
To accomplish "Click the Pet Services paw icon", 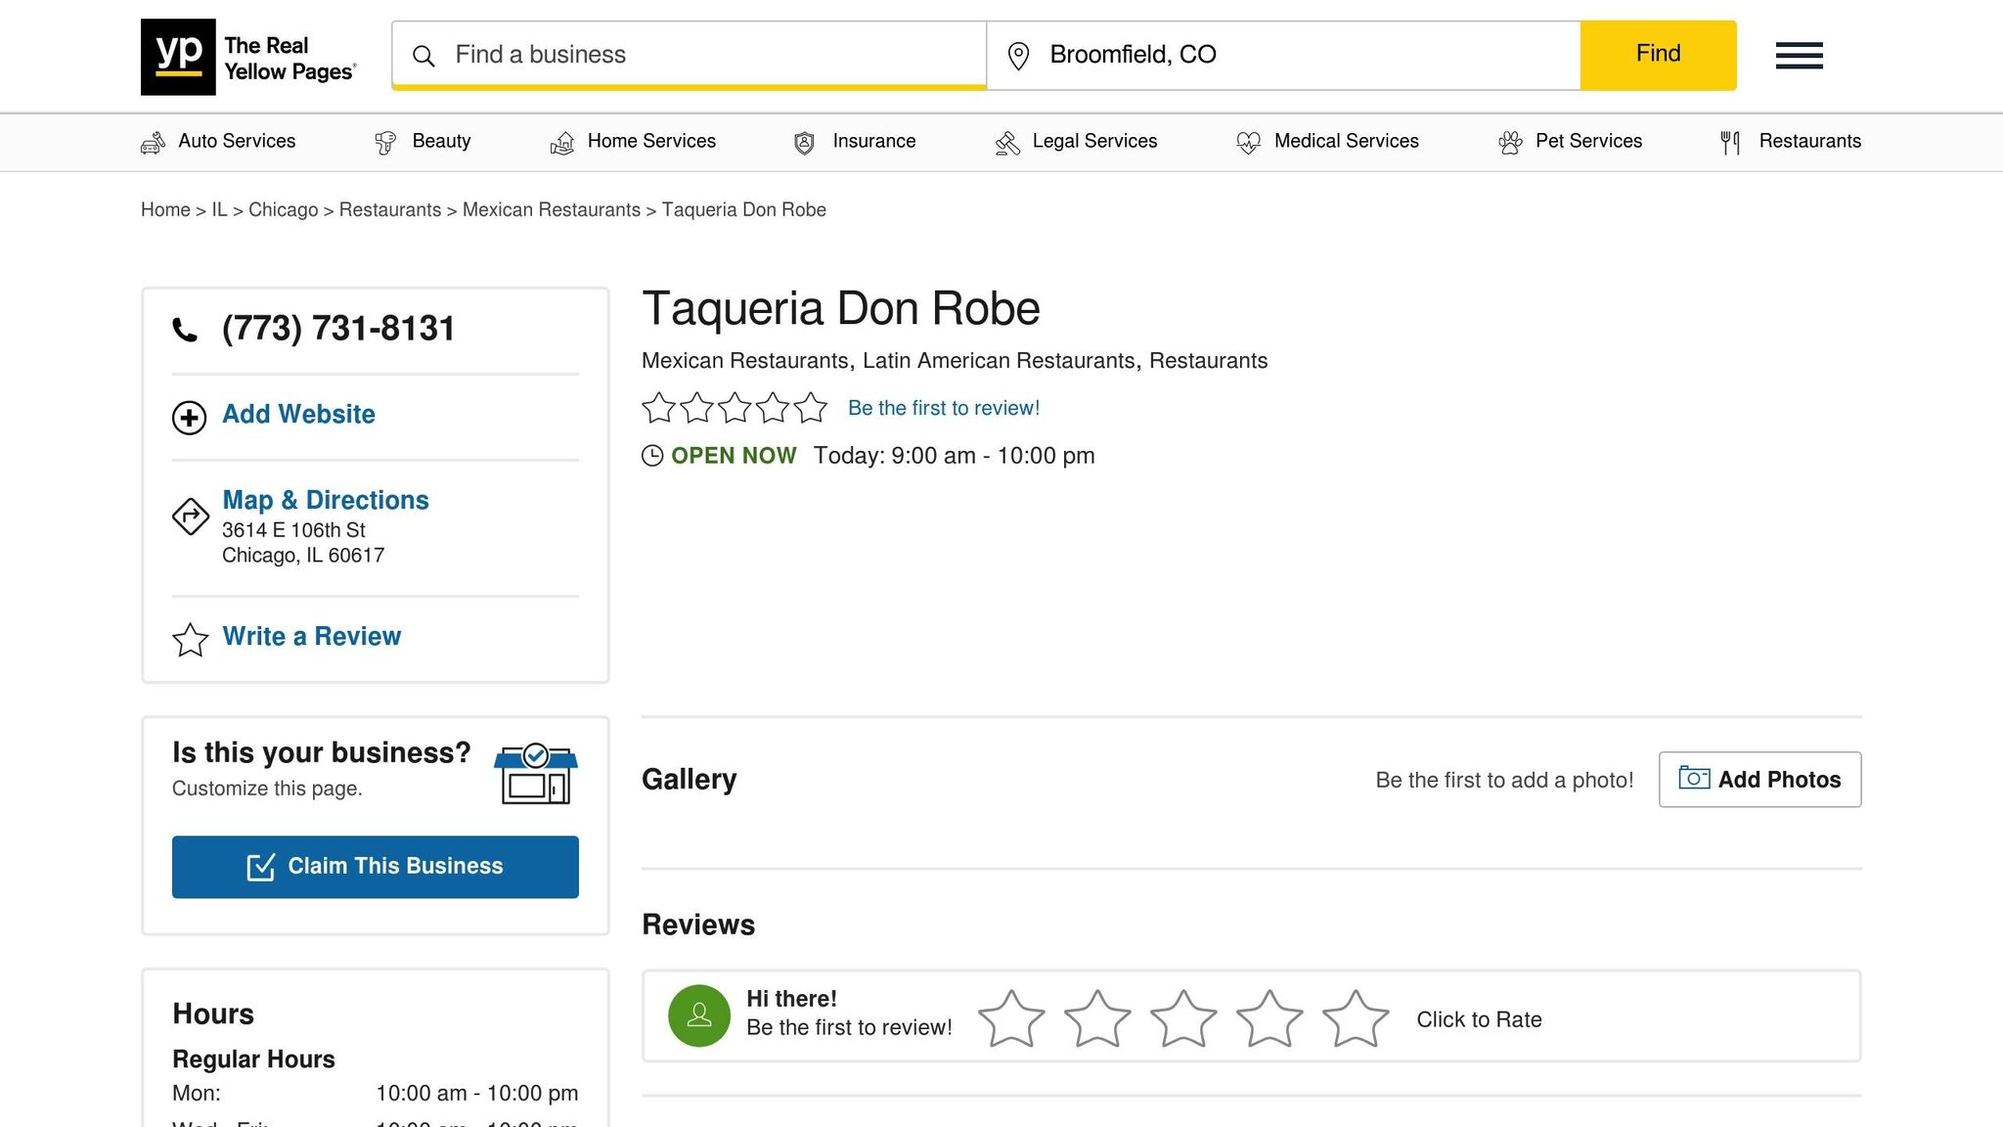I will [1510, 143].
